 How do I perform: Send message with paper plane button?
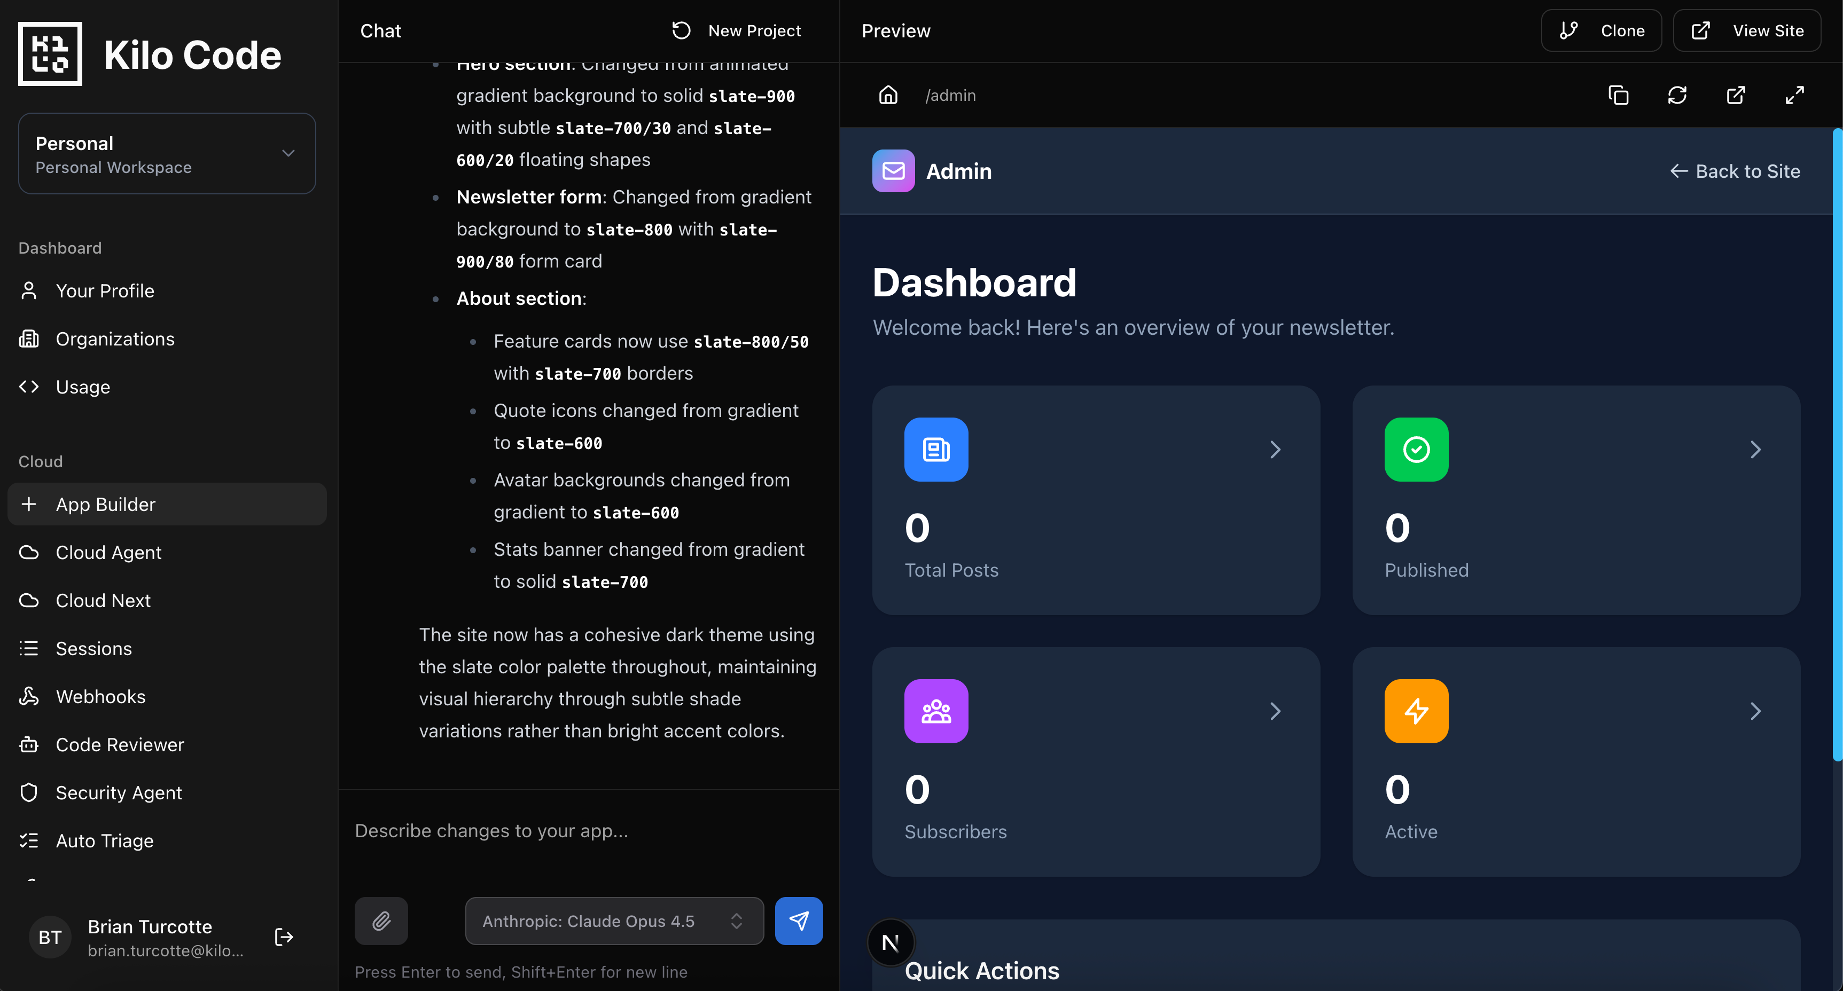click(x=799, y=921)
